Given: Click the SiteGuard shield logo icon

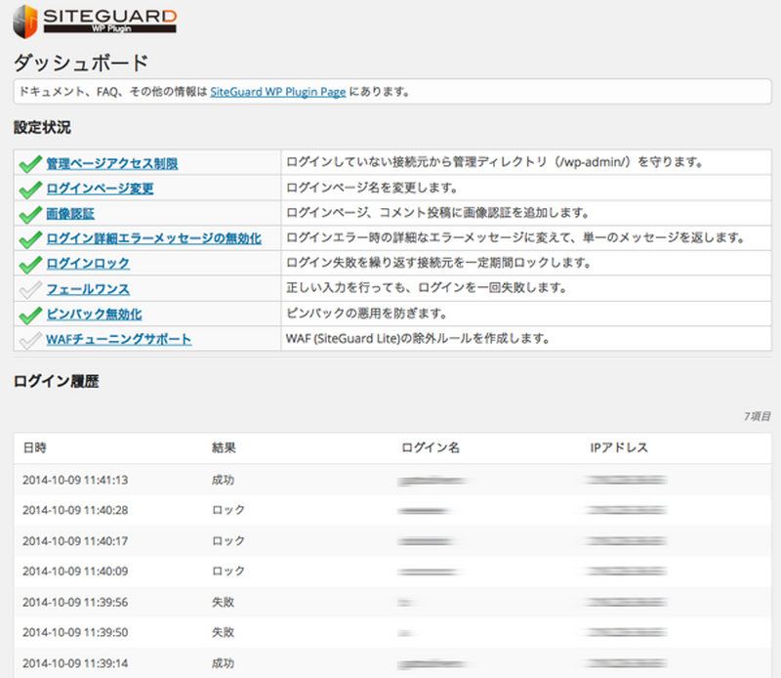Looking at the screenshot, I should (x=26, y=21).
